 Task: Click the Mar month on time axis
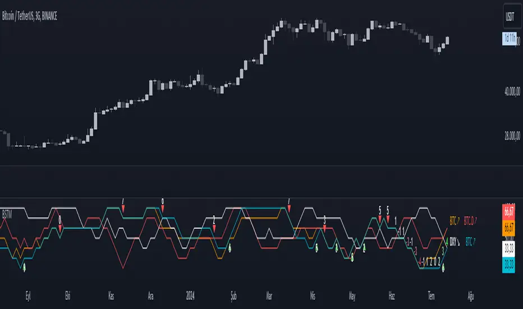coord(269,296)
